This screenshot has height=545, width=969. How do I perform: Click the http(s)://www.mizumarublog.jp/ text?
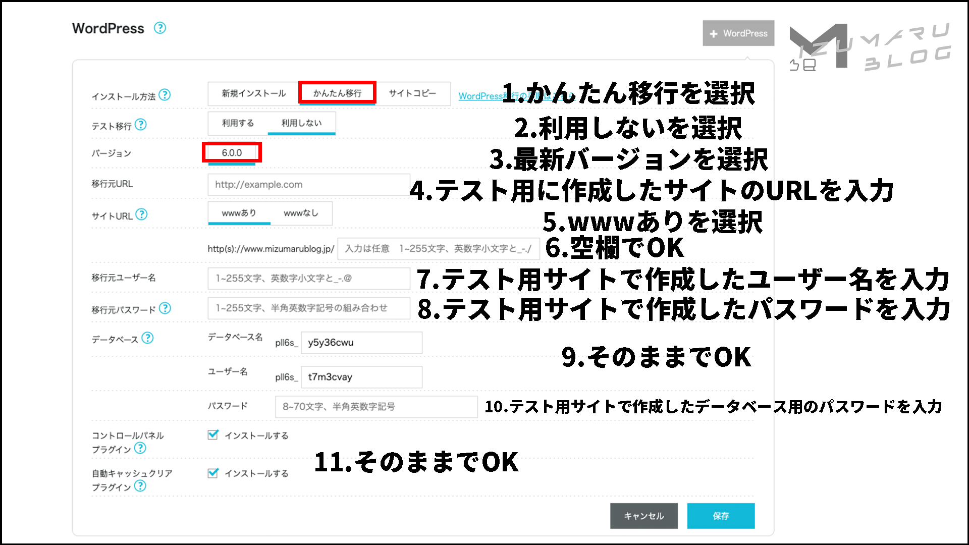coord(271,249)
